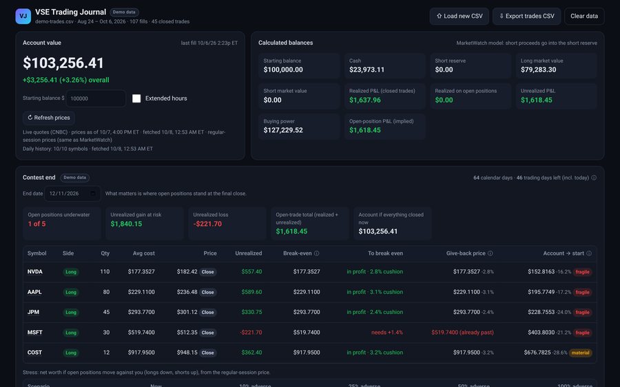Click Clear data button
This screenshot has height=387, width=620.
coord(584,17)
